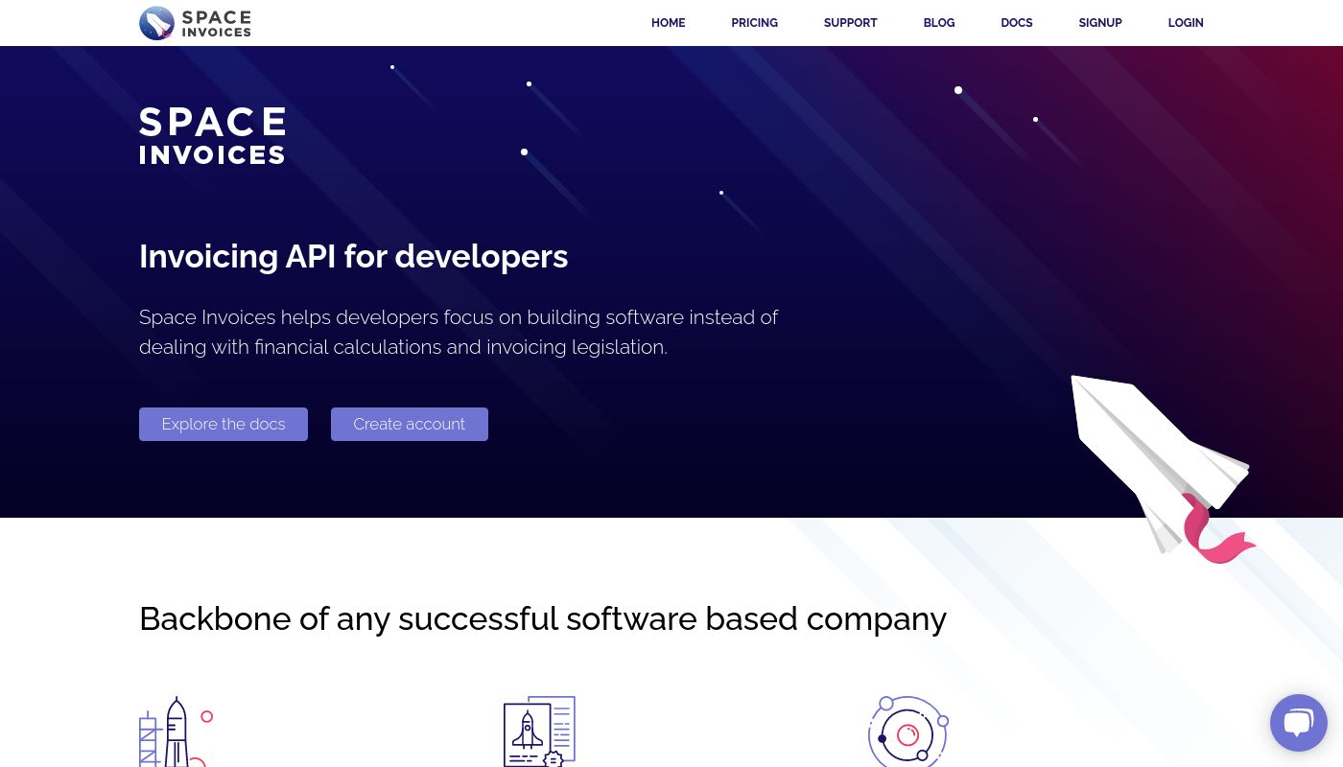Navigate to the Blog
Viewport: 1343px width, 767px height.
pos(939,23)
